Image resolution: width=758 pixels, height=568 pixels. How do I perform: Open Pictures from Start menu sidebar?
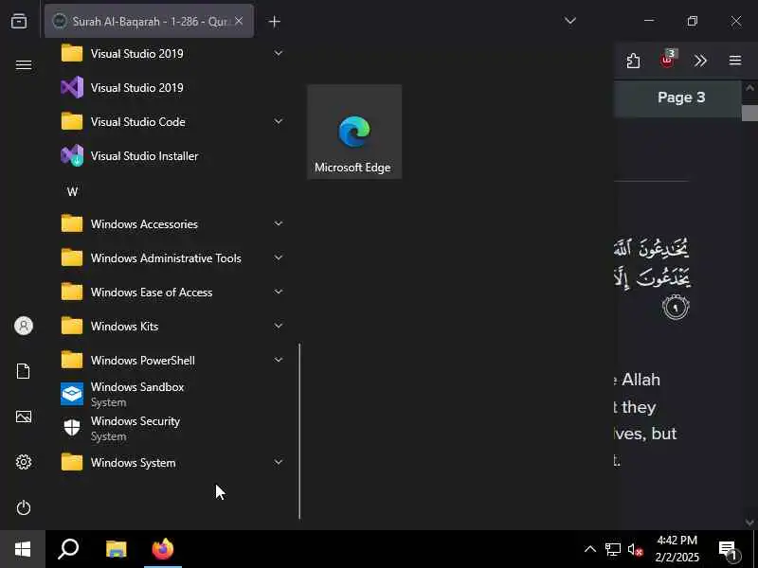point(23,417)
